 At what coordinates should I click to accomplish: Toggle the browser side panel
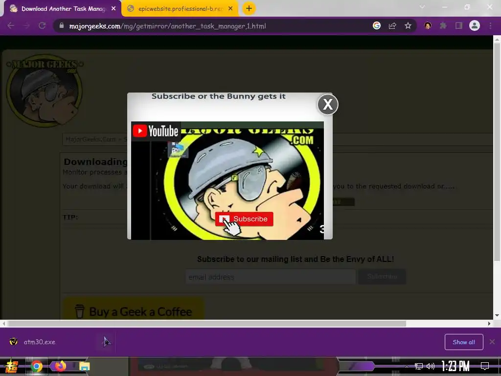click(459, 26)
